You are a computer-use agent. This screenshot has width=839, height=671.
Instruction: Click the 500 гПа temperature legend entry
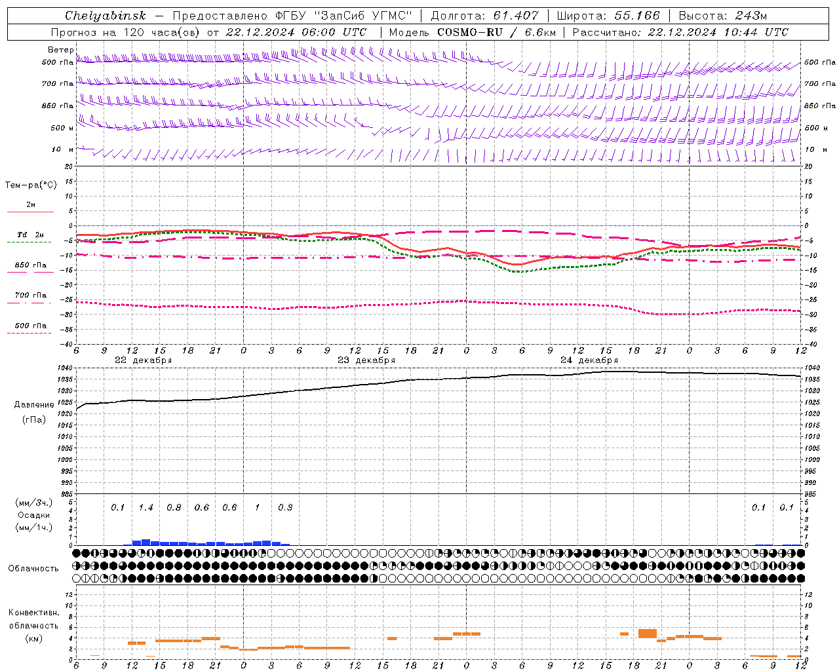tap(29, 328)
